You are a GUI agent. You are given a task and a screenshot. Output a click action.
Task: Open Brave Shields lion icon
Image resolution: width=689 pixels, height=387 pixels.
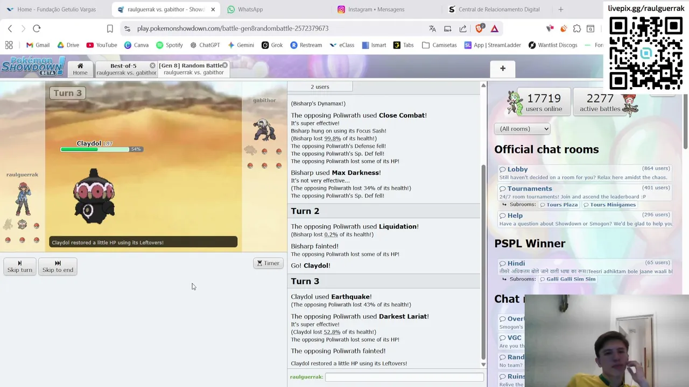click(480, 28)
